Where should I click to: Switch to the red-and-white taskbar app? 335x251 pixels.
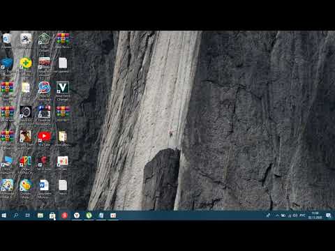tap(113, 215)
